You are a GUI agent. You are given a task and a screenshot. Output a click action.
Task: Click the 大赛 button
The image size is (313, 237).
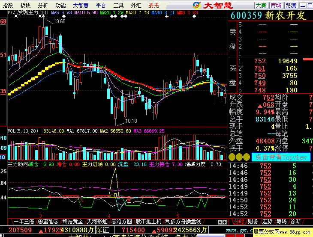261,6
